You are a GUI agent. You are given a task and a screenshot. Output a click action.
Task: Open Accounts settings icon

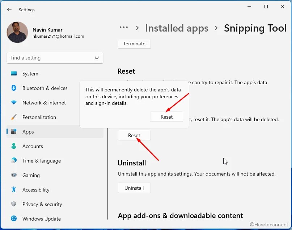13,146
